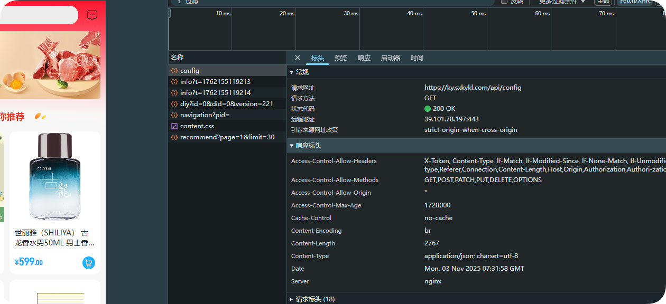
Task: Click the icon beside recommend?page=1&limit=30
Action: pyautogui.click(x=174, y=137)
